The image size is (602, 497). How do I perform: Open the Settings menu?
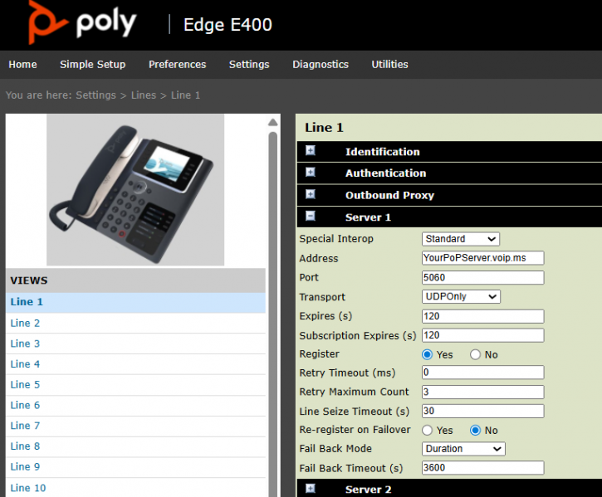tap(249, 64)
